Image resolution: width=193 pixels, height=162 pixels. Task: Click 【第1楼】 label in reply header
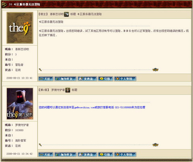[44, 90]
